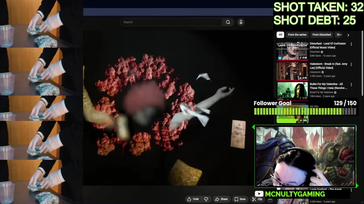Screen dimensions: 364x204
Task: Dislike the video with thumbs-down icon
Action: (206, 199)
